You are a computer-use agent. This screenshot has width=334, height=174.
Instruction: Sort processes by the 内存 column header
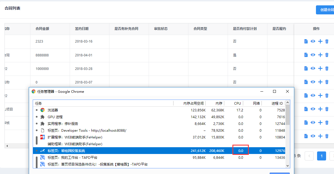click(219, 103)
